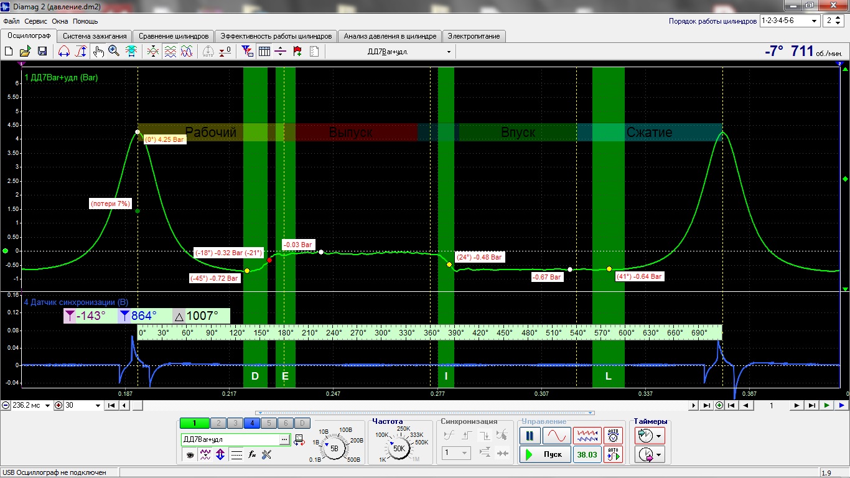Toggle channel visibility eye icon

(189, 455)
